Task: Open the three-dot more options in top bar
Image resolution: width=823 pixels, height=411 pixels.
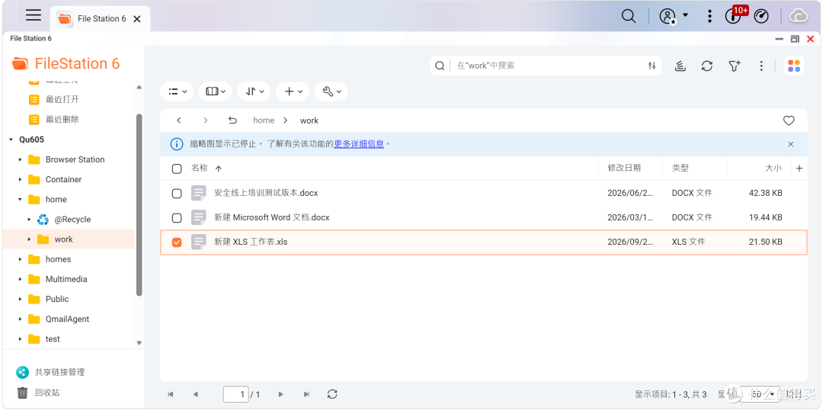Action: [x=709, y=16]
